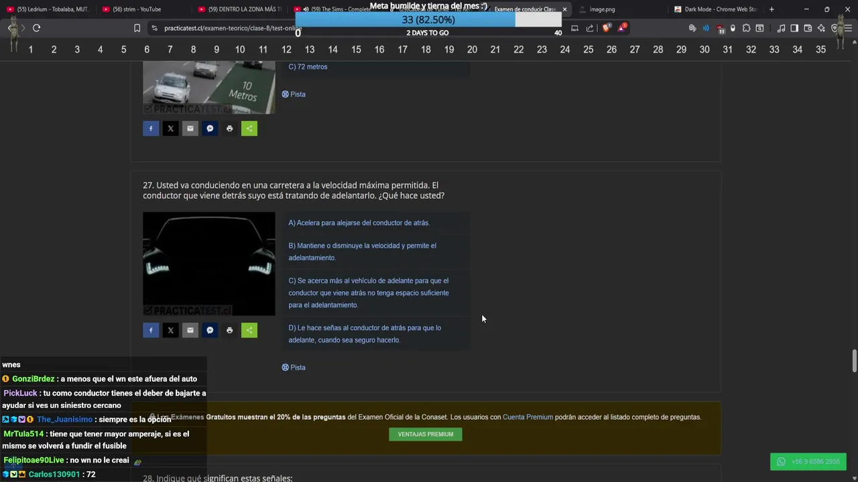Open the Extensions puzzle-piece icon

point(746,28)
